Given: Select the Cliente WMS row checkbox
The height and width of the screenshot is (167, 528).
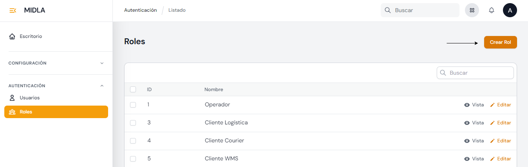Looking at the screenshot, I should click(133, 159).
